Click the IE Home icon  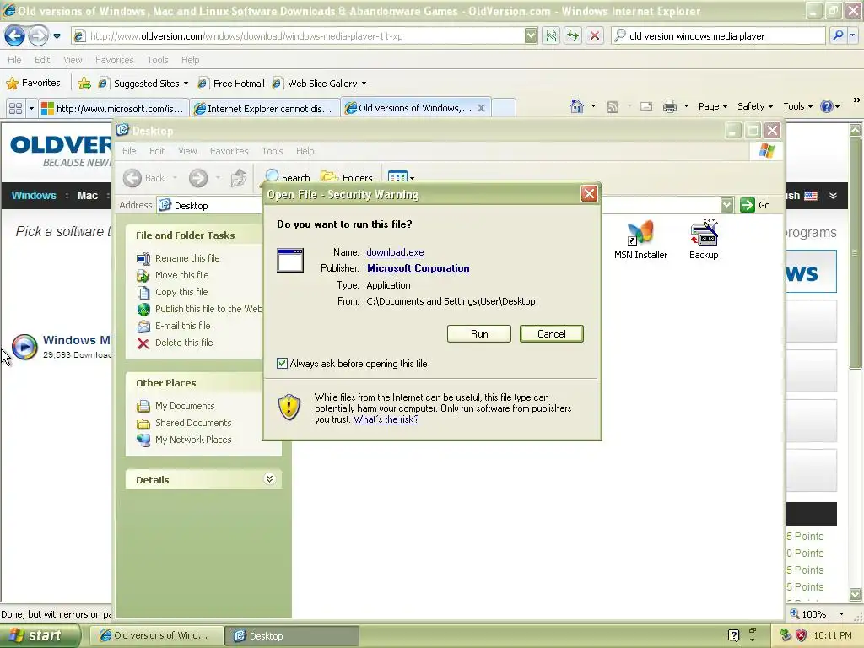577,106
